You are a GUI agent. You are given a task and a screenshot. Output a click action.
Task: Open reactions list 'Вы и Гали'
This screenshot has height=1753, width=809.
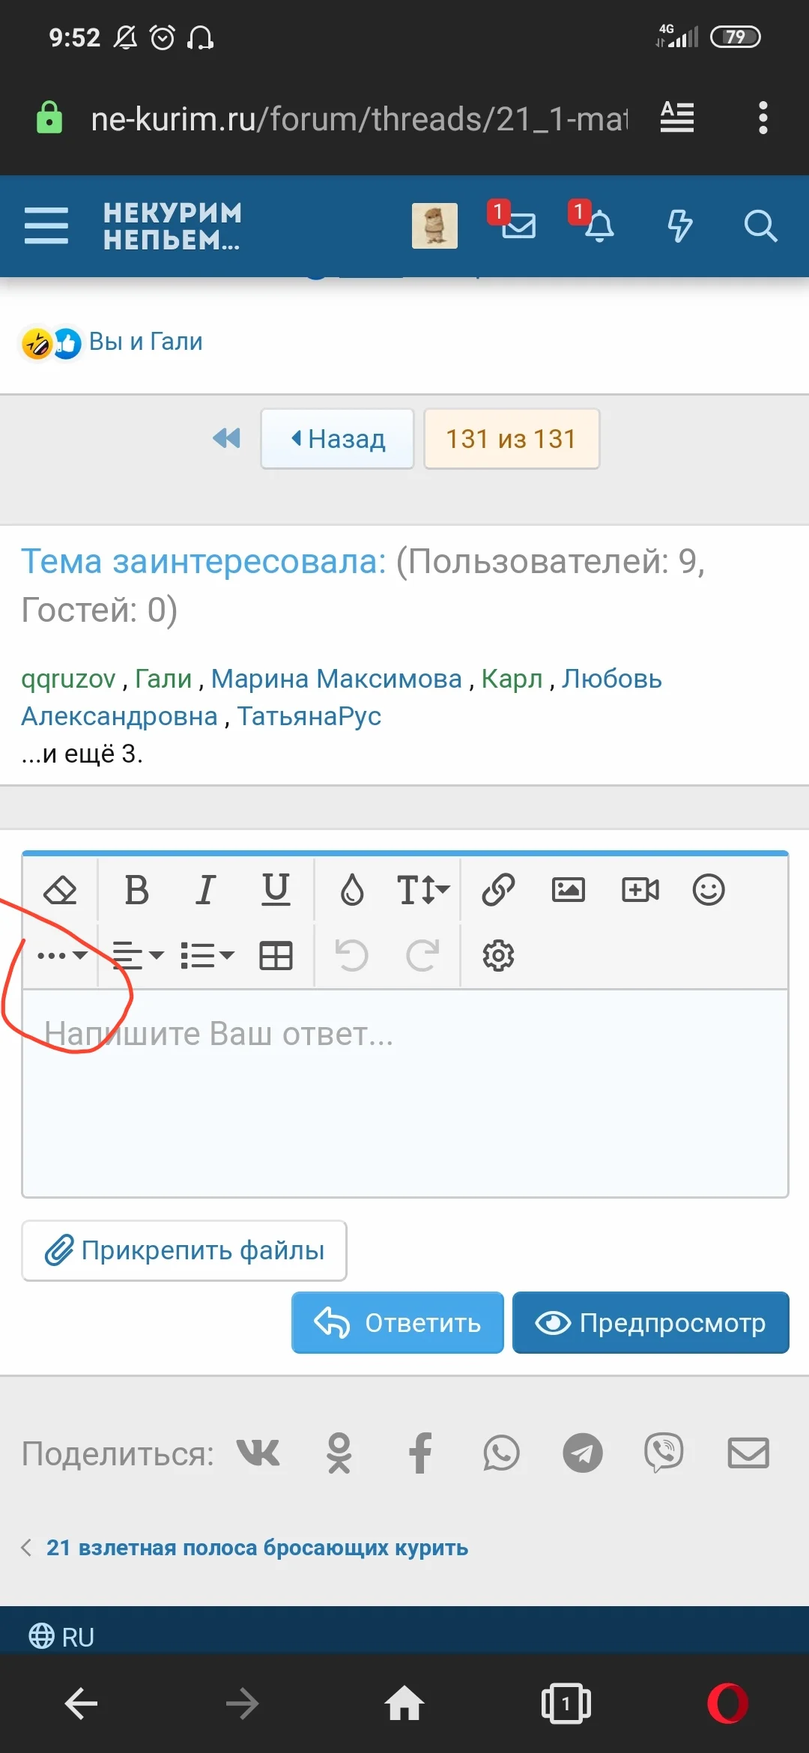[146, 342]
